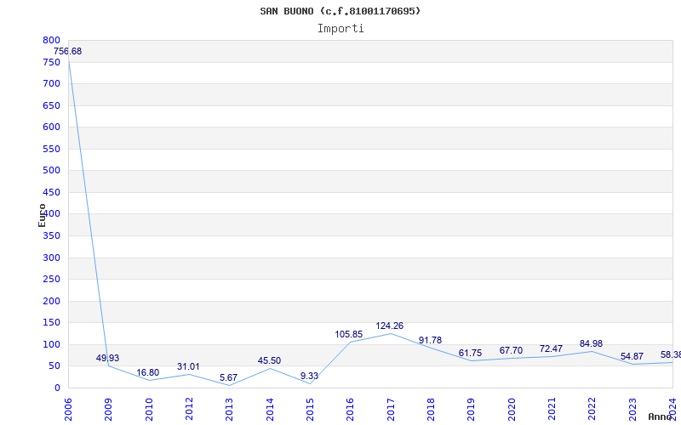Click the 450 y-axis value

[x=51, y=192]
